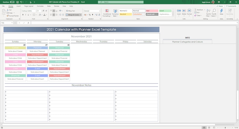Expand the font color options arrow
Screen dimensions: 239x129
pyautogui.click(x=46, y=15)
